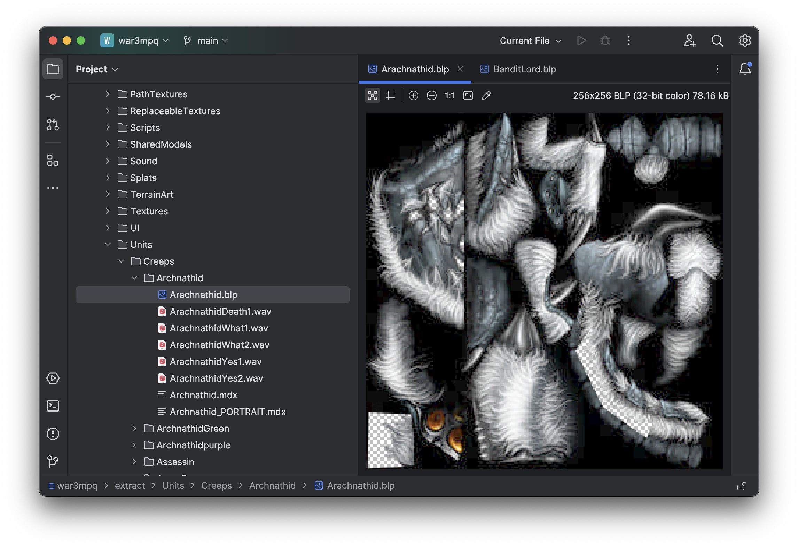Expand the ReplaceableTextures folder
798x548 pixels.
pyautogui.click(x=108, y=111)
